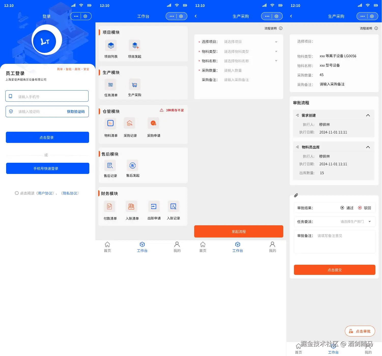
Task: Click the 发起流程 button
Action: (239, 231)
